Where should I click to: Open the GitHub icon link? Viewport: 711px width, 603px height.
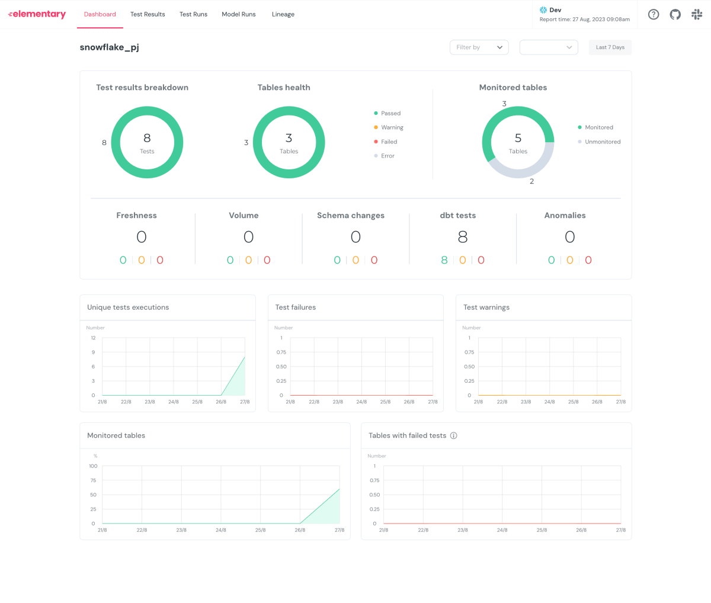675,14
